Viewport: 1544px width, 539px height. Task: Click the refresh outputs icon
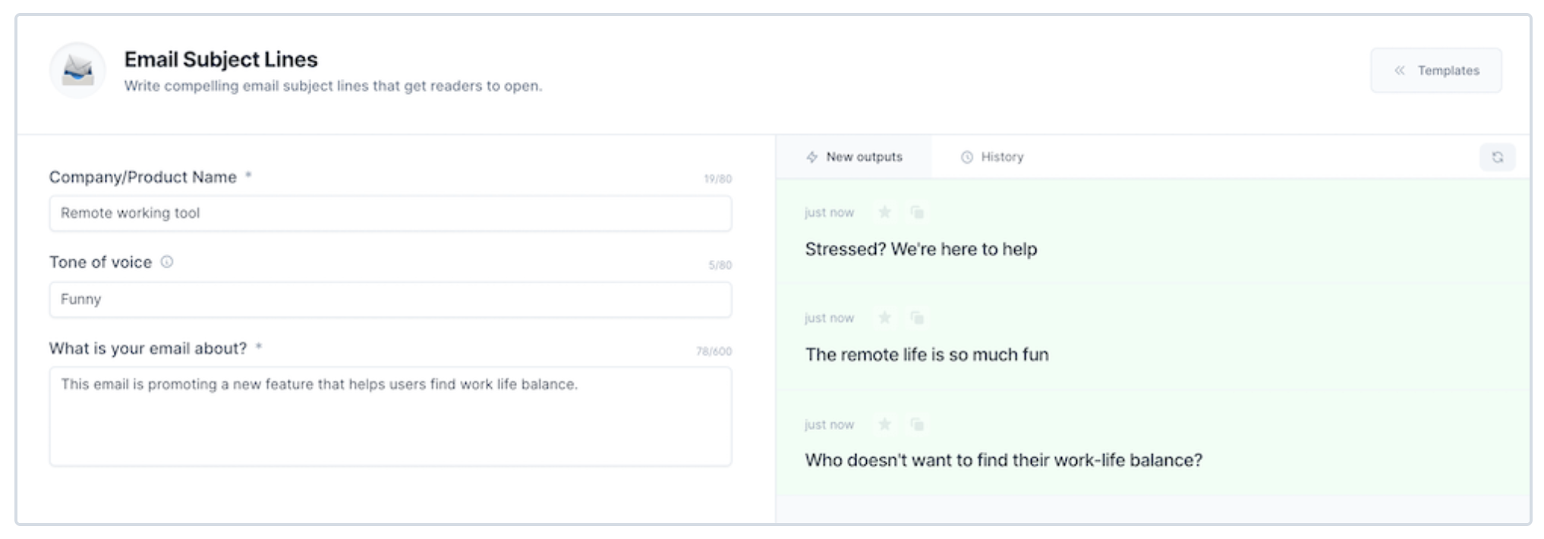(x=1497, y=157)
